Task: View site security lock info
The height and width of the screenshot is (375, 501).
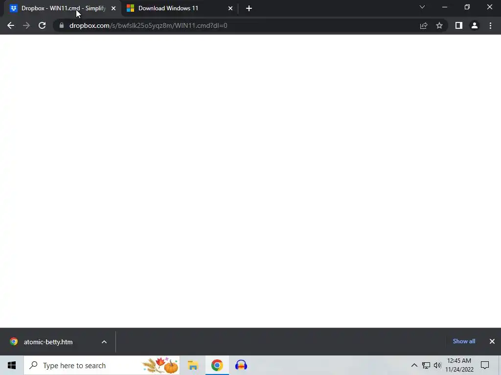Action: [62, 25]
